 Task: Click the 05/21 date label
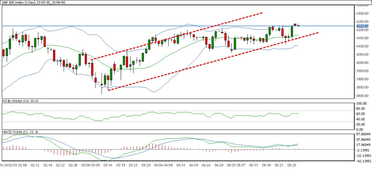[279, 165]
